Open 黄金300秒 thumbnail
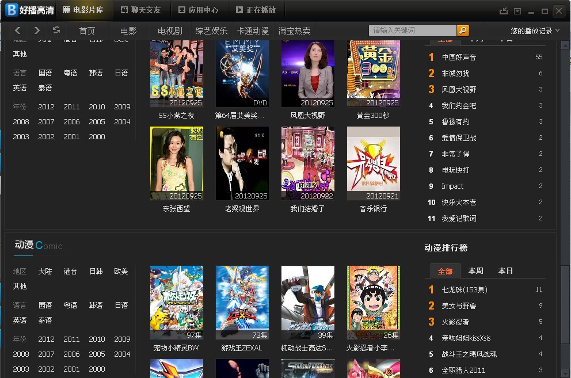The height and width of the screenshot is (378, 571). (x=373, y=74)
